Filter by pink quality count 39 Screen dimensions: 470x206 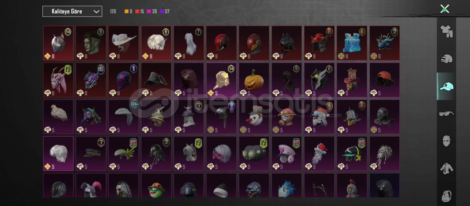pos(152,11)
